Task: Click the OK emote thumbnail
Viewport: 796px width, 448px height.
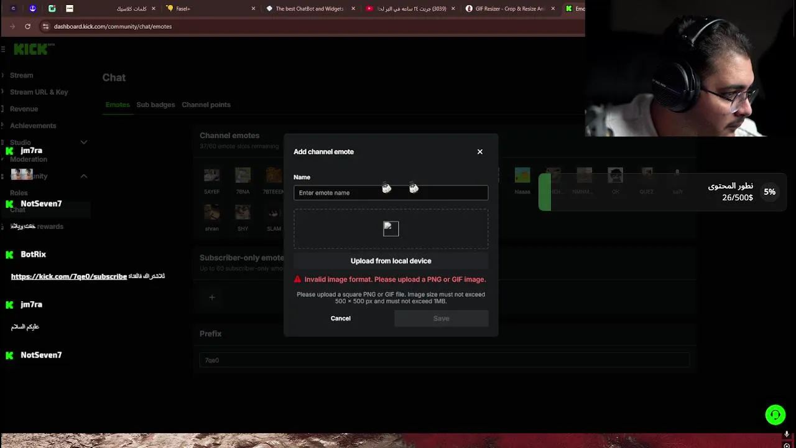Action: pos(615,175)
